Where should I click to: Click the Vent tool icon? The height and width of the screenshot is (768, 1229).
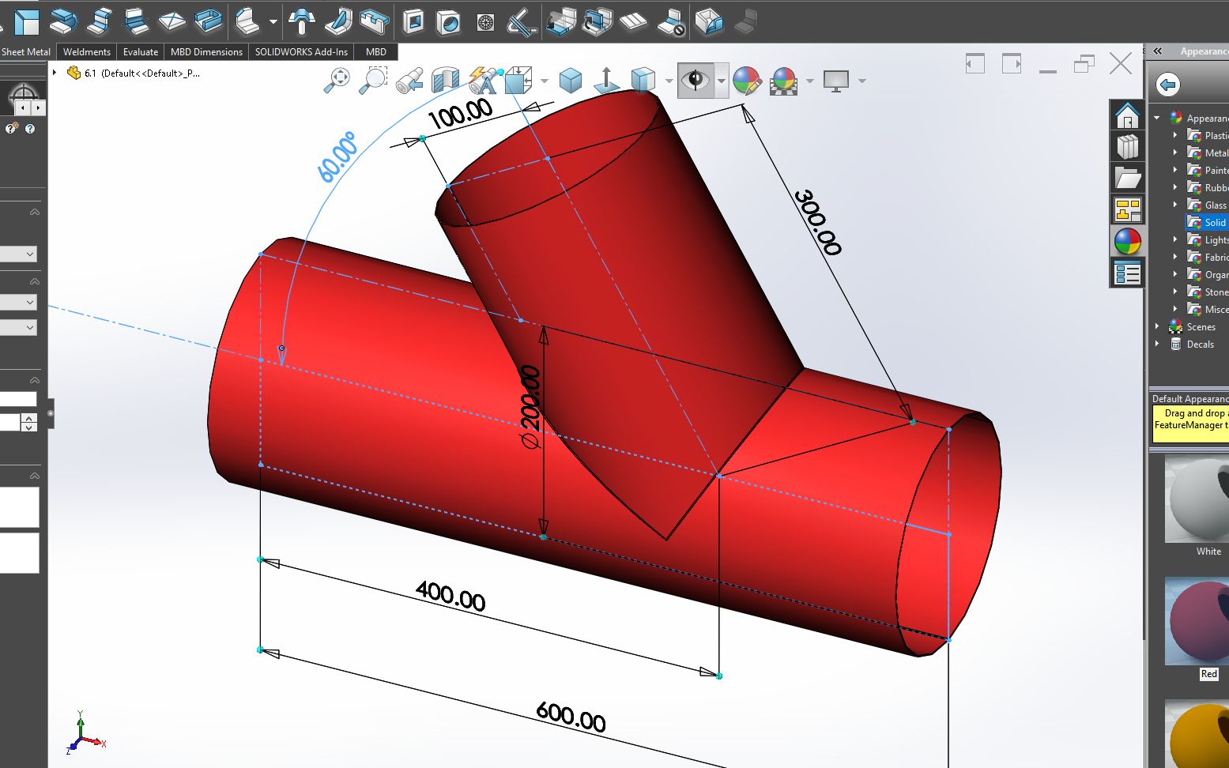tap(484, 22)
